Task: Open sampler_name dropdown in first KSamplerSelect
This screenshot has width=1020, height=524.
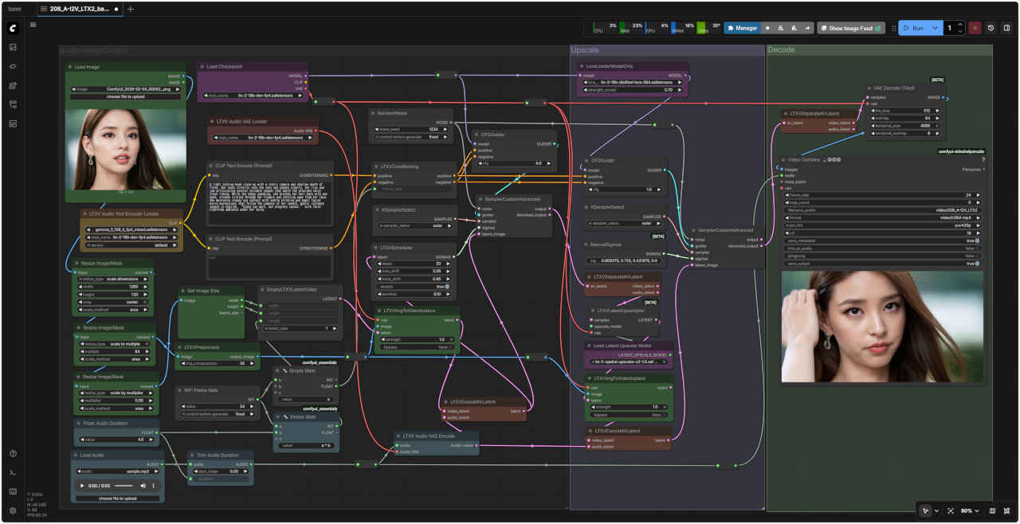Action: tap(413, 225)
